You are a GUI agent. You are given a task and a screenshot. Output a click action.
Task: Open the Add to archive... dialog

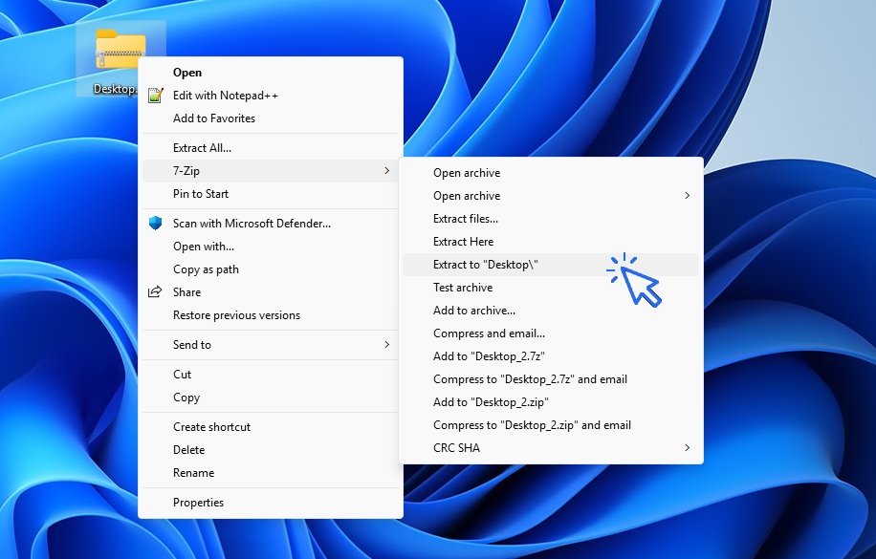point(473,311)
